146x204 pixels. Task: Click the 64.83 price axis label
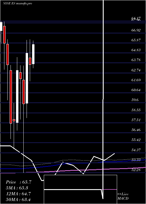(136, 50)
